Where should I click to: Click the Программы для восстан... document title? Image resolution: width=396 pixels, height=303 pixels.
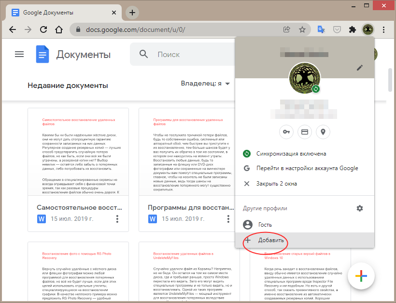coord(191,207)
